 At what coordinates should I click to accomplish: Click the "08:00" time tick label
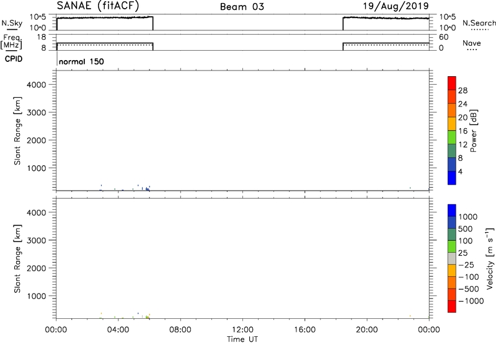(180, 330)
